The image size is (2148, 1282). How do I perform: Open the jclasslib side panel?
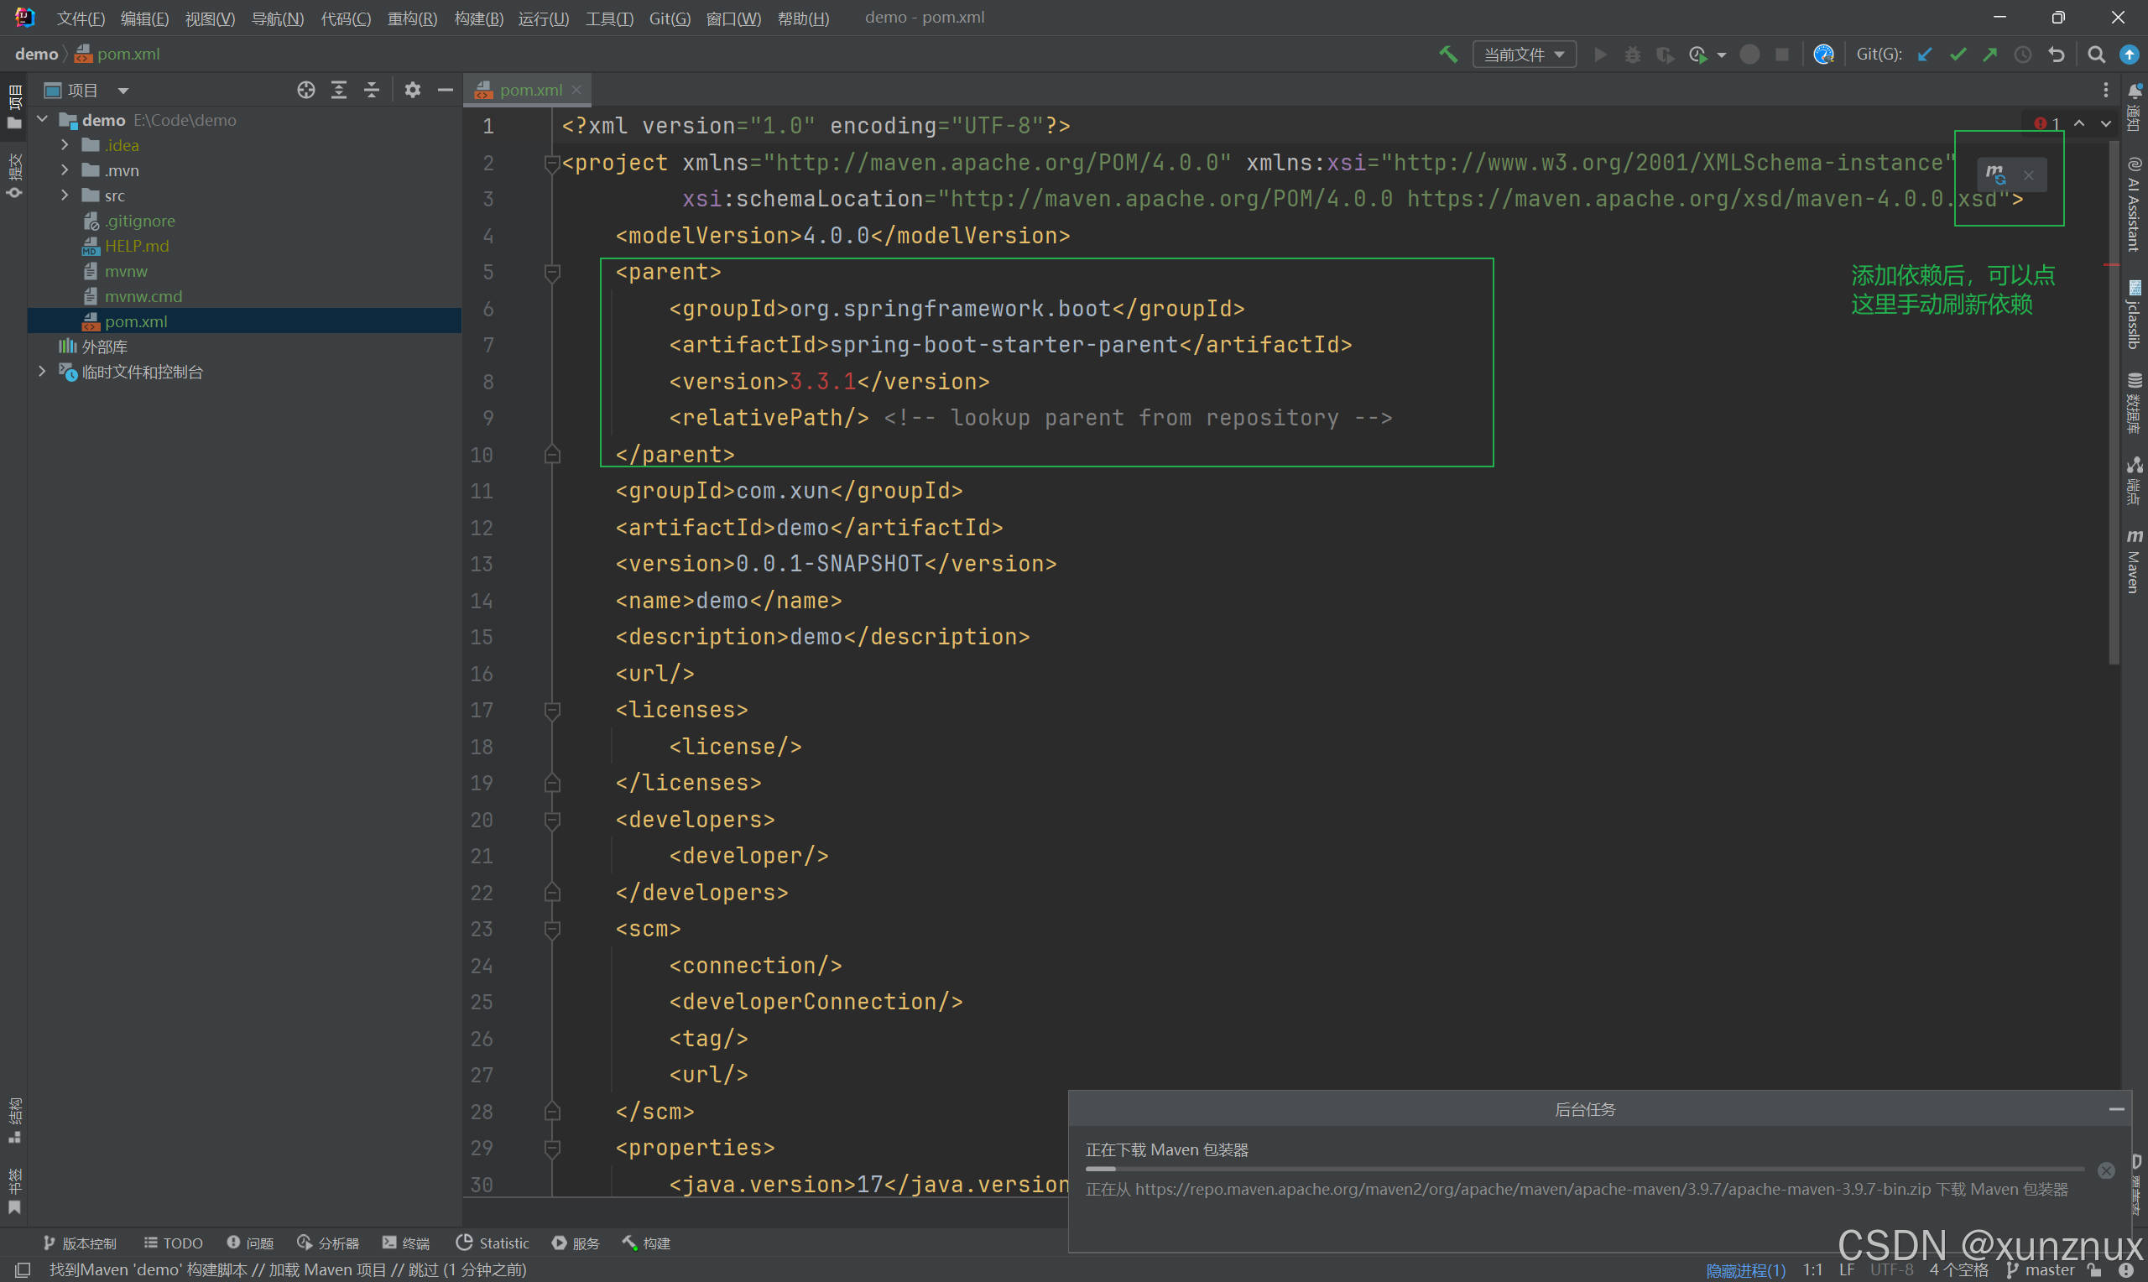pos(2135,315)
